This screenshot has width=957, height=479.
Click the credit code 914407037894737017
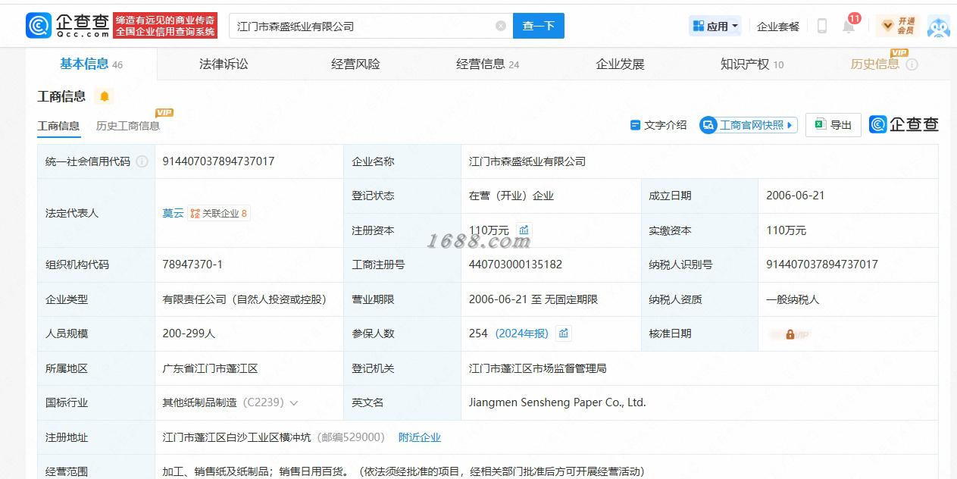pyautogui.click(x=218, y=161)
